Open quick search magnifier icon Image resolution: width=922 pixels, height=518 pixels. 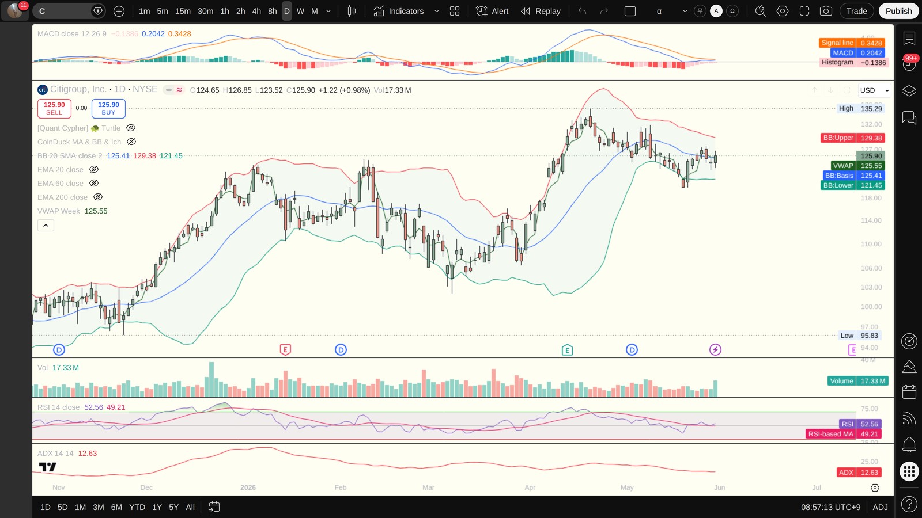(761, 11)
